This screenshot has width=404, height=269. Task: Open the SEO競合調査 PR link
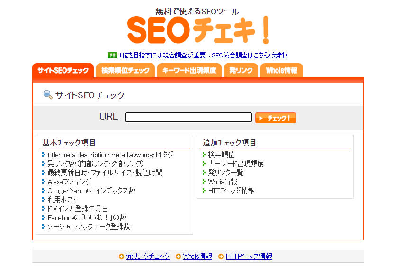tap(203, 55)
